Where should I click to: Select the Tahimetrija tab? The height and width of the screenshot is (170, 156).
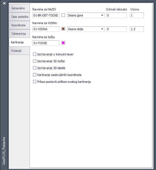(19, 34)
